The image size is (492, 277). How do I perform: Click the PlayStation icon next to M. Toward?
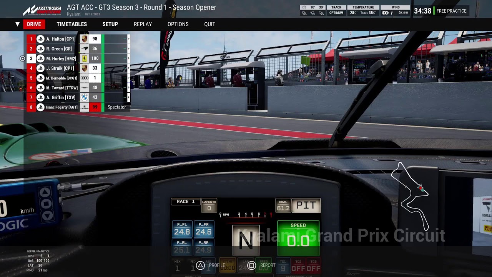click(x=40, y=88)
